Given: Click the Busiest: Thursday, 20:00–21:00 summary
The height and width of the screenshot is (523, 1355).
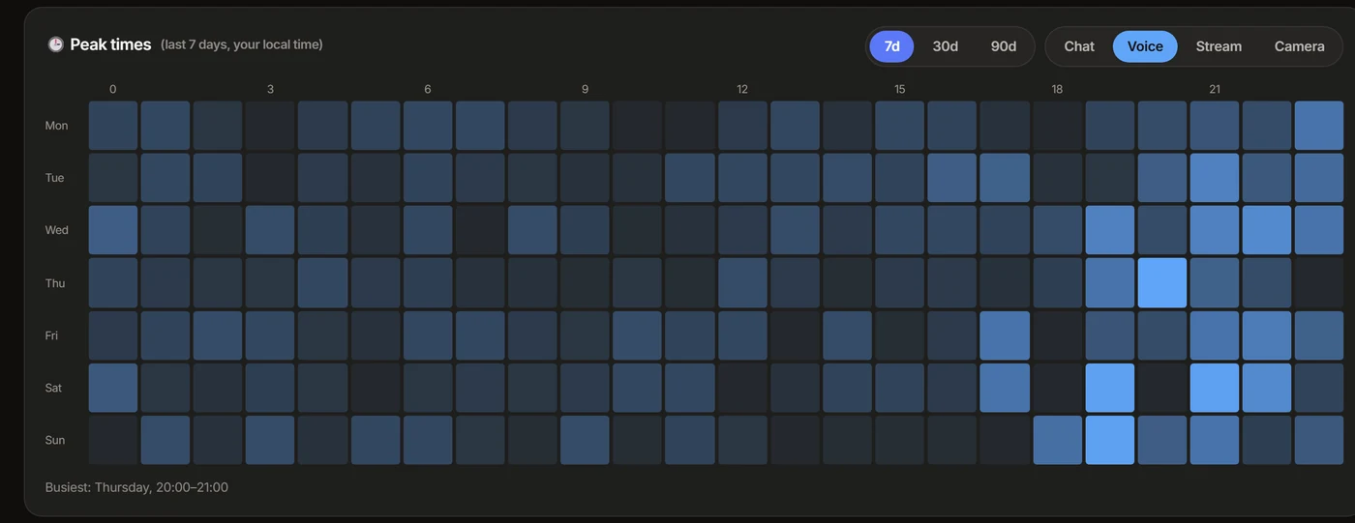Looking at the screenshot, I should pyautogui.click(x=136, y=487).
